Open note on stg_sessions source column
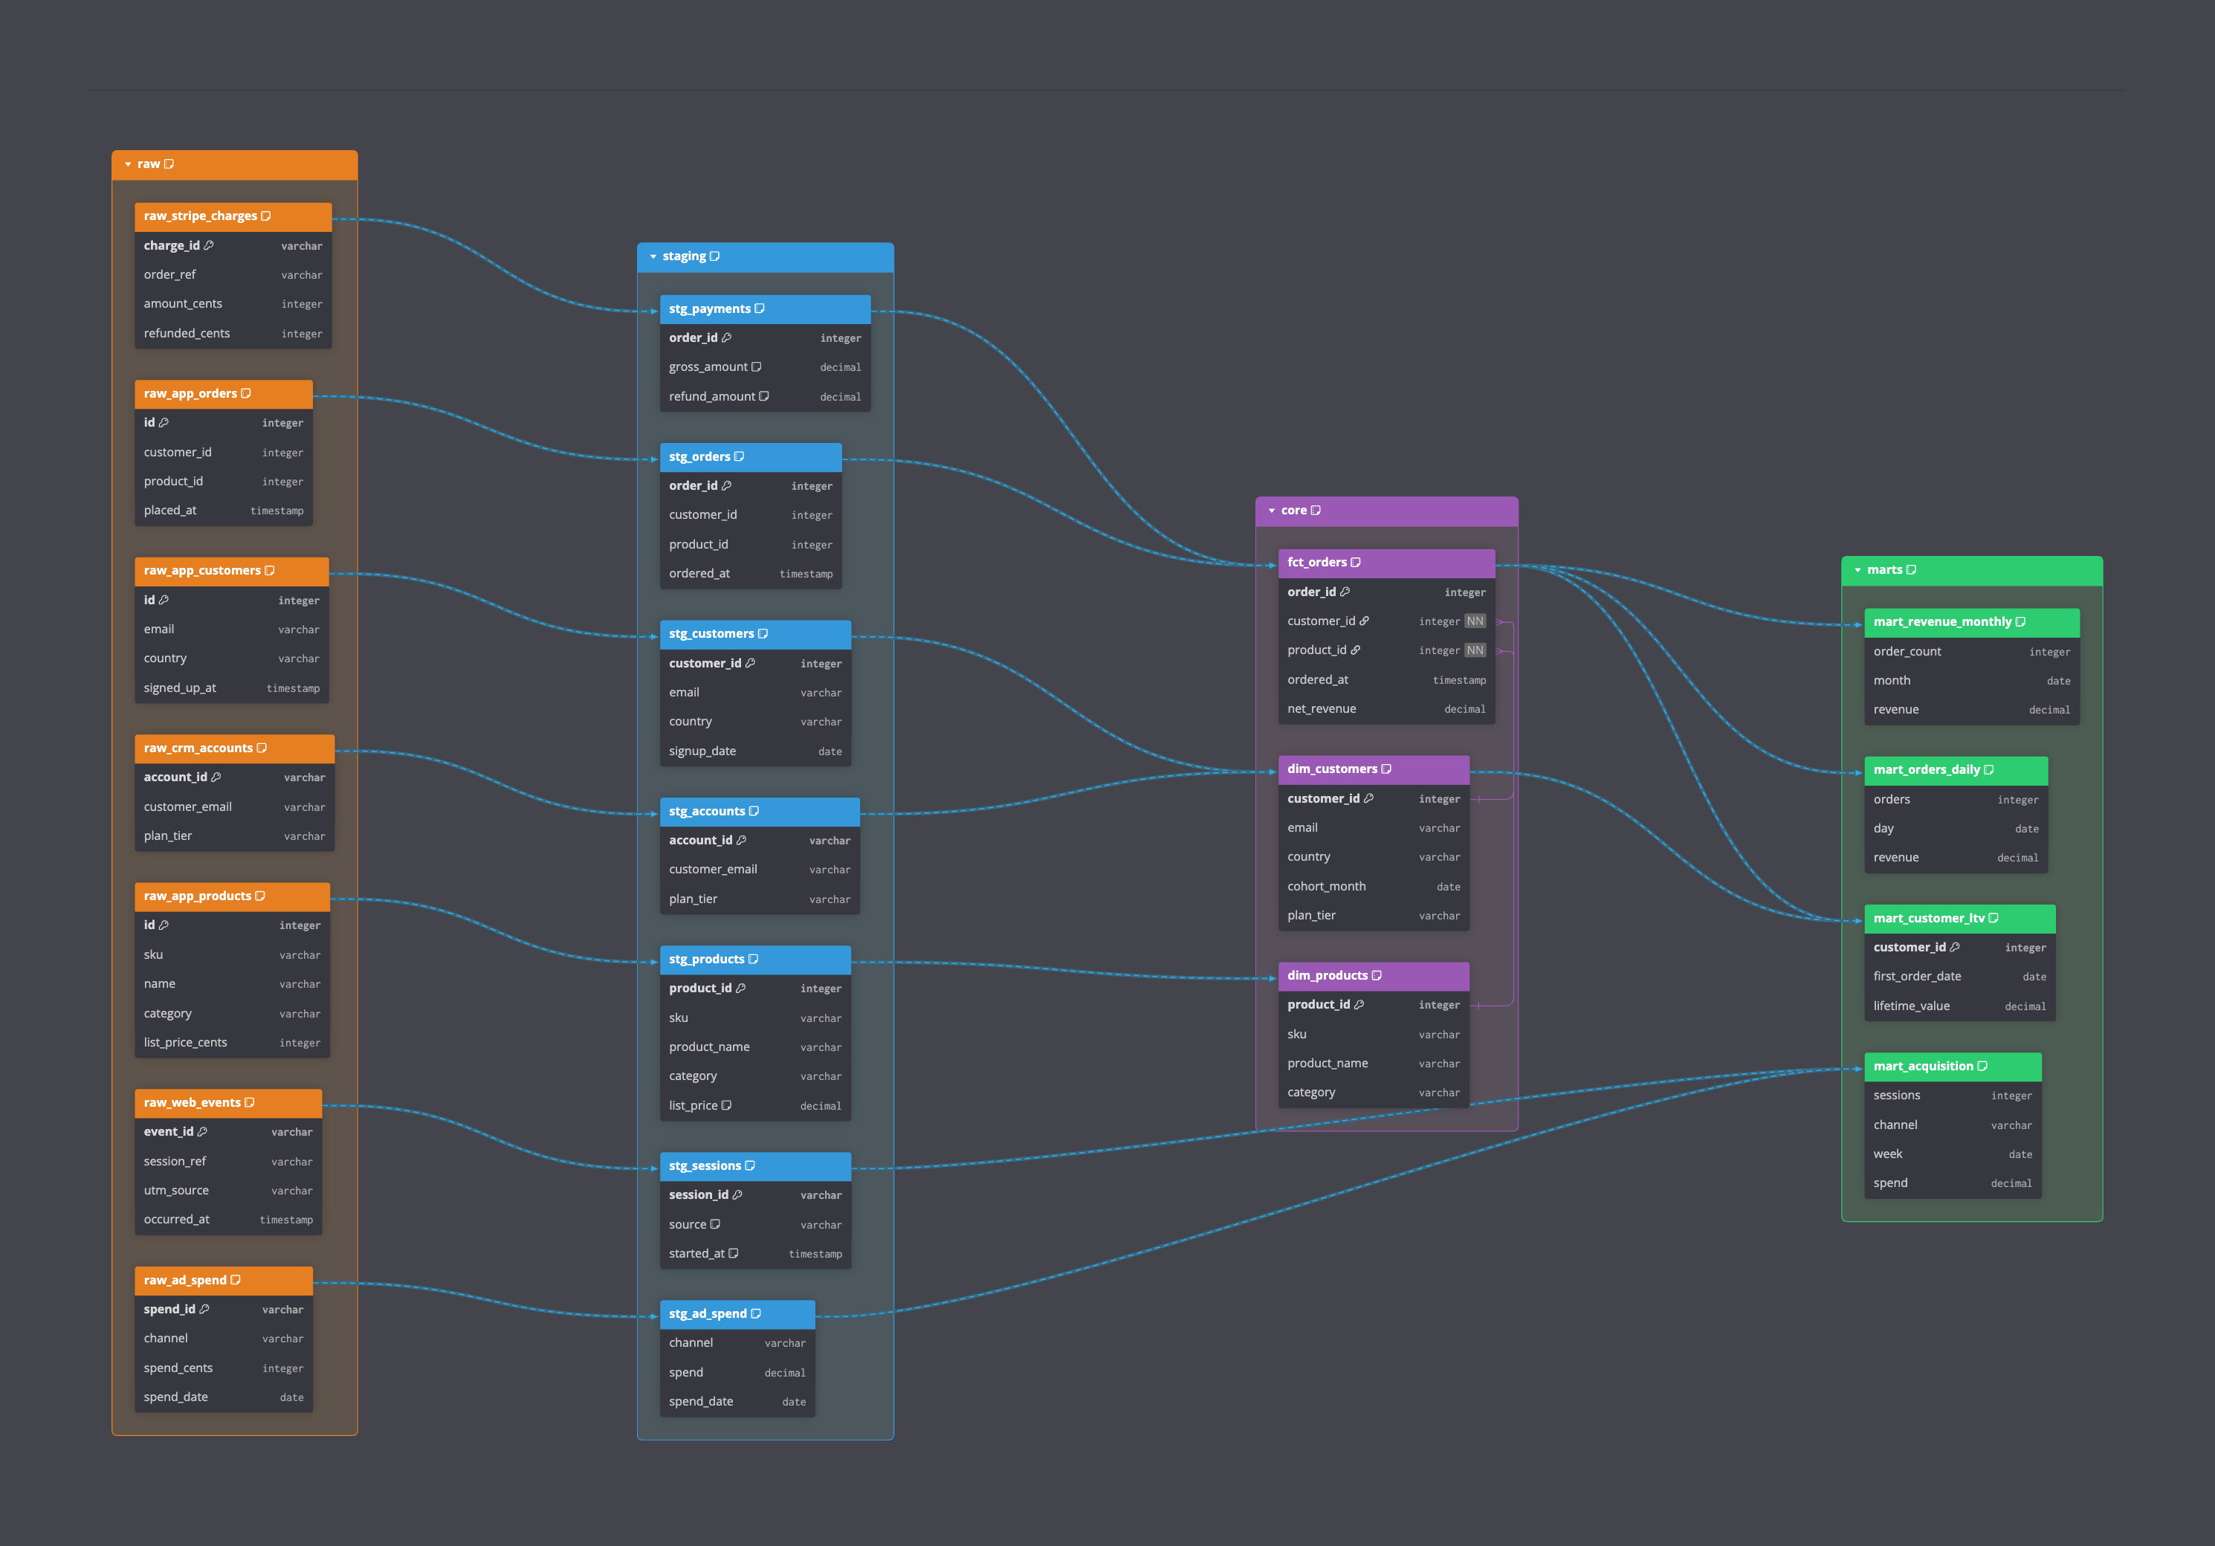 pyautogui.click(x=715, y=1224)
